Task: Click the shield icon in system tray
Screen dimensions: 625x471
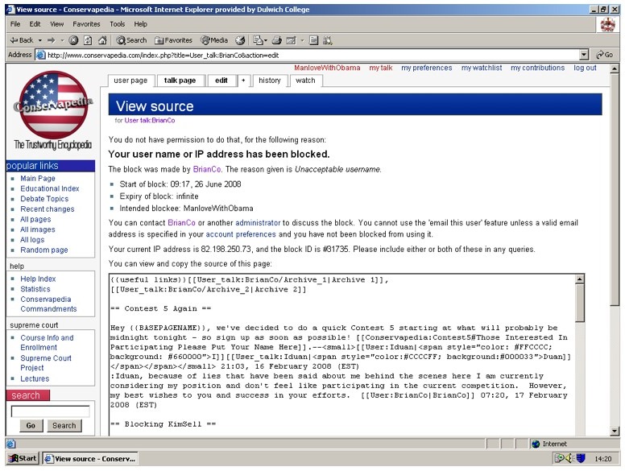Action: pos(581,459)
